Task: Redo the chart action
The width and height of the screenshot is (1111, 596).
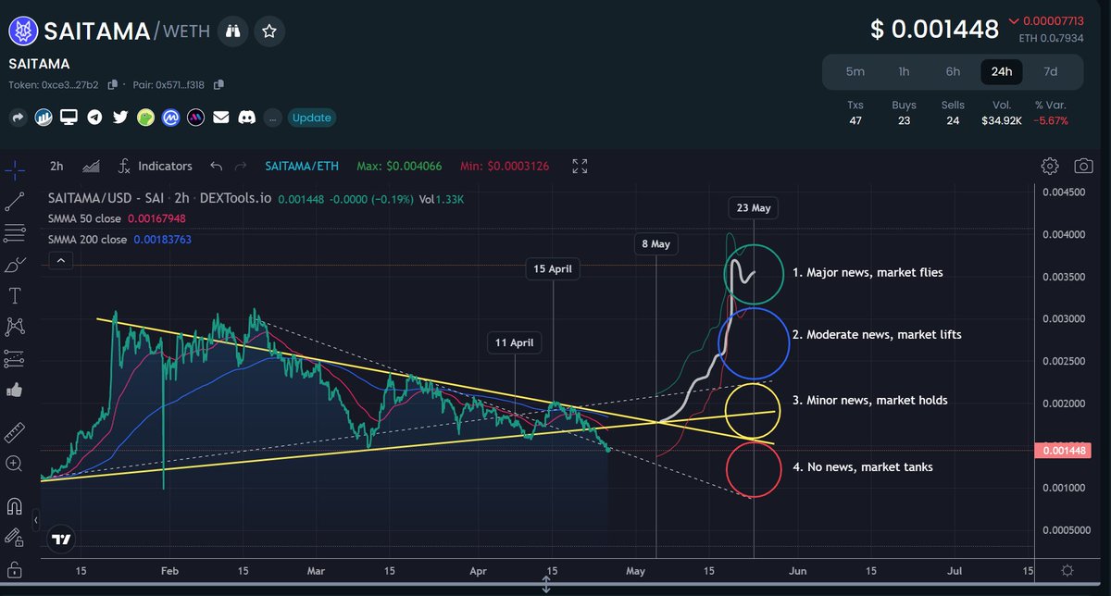Action: [x=243, y=167]
